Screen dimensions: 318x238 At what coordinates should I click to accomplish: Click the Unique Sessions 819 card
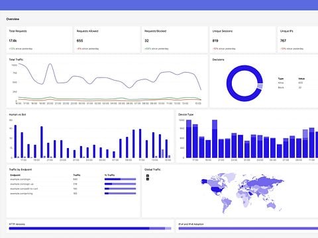pos(242,40)
